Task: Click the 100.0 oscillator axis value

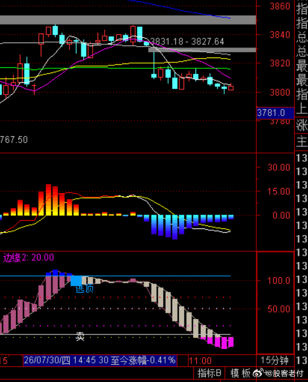Action: pos(279,281)
